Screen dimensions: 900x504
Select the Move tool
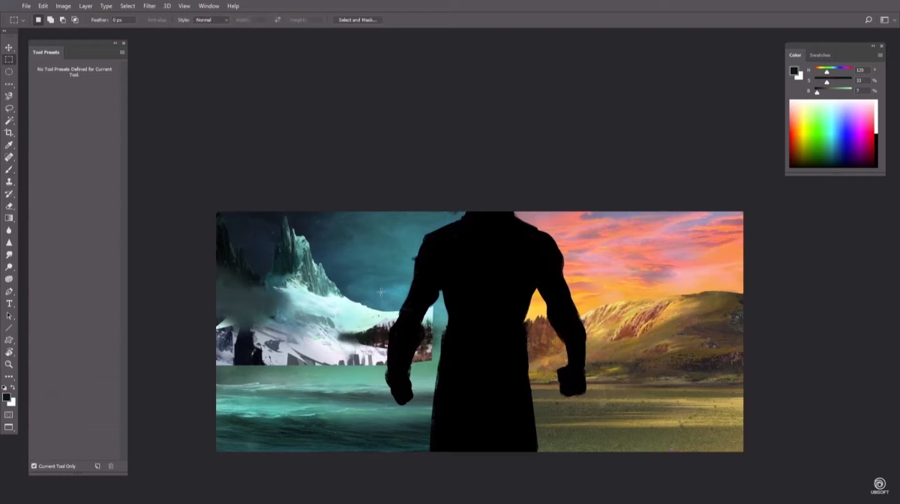coord(9,47)
